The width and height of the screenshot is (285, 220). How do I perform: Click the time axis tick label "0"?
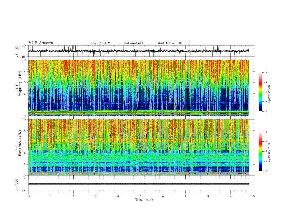(28, 196)
